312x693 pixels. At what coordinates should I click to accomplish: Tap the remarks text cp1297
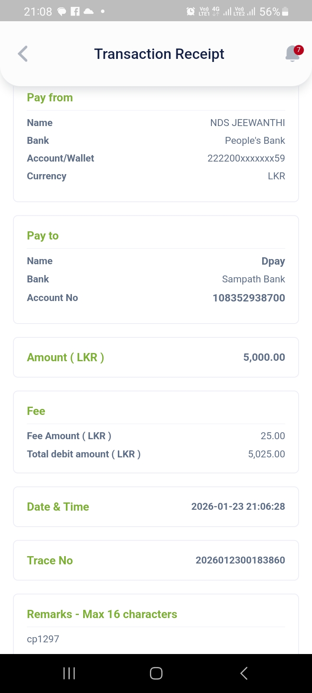43,639
